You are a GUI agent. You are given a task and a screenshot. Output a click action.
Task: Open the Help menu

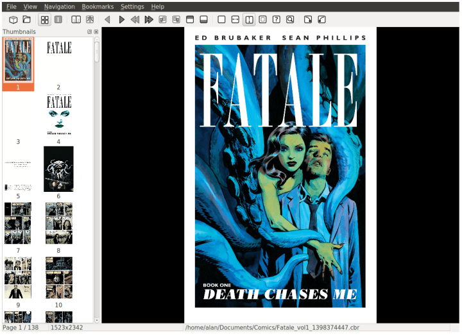point(158,6)
